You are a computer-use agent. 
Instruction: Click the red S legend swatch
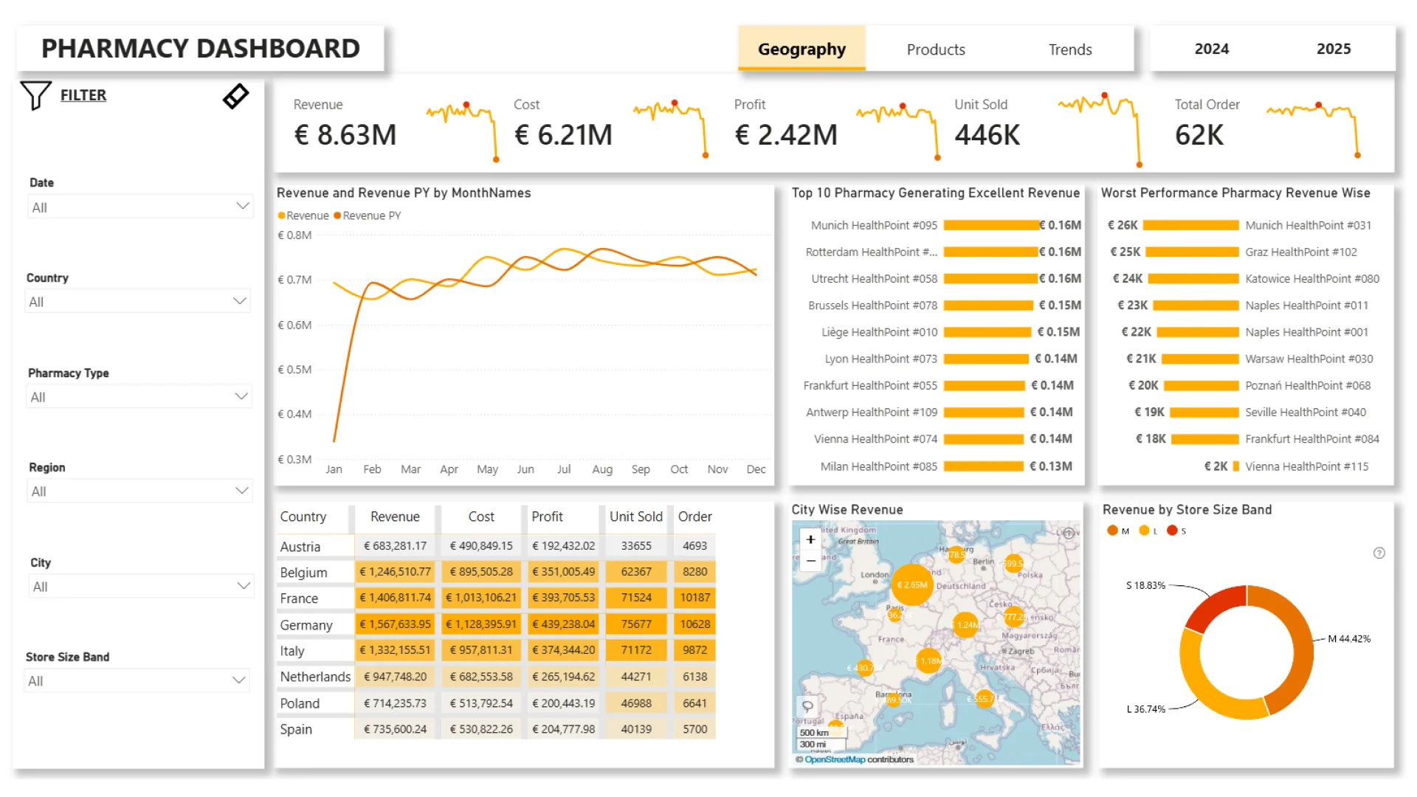(1172, 531)
